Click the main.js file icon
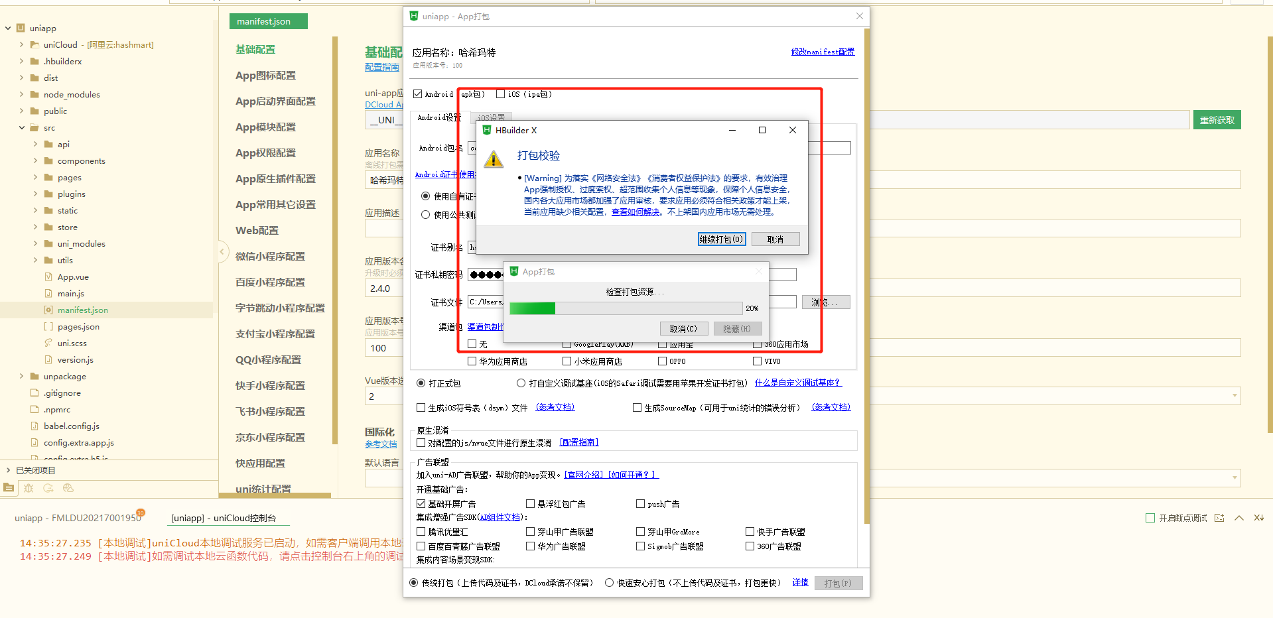Viewport: 1273px width, 618px height. click(x=48, y=293)
